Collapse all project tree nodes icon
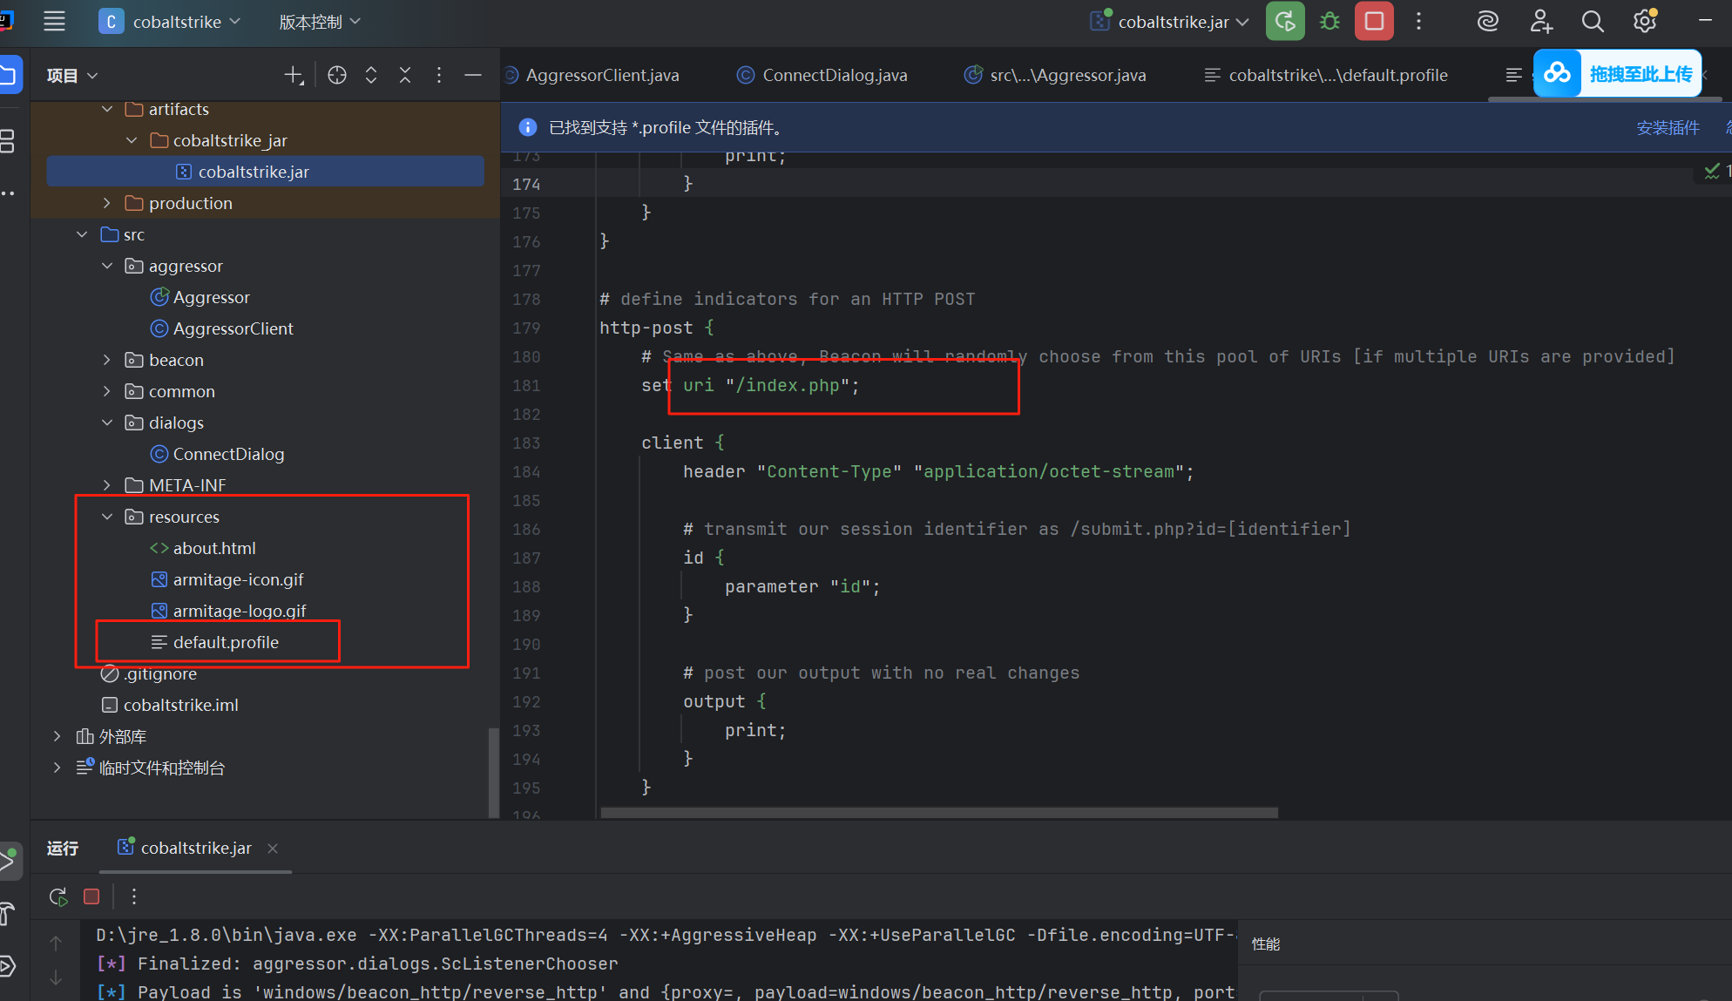This screenshot has height=1001, width=1732. tap(405, 76)
